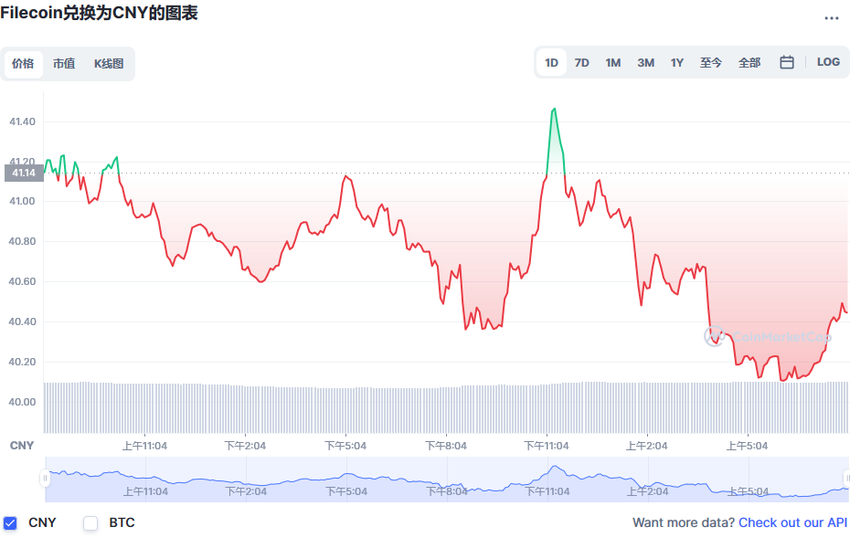Enable the BTC checkbox
Viewport: 850px width, 548px height.
(x=90, y=523)
